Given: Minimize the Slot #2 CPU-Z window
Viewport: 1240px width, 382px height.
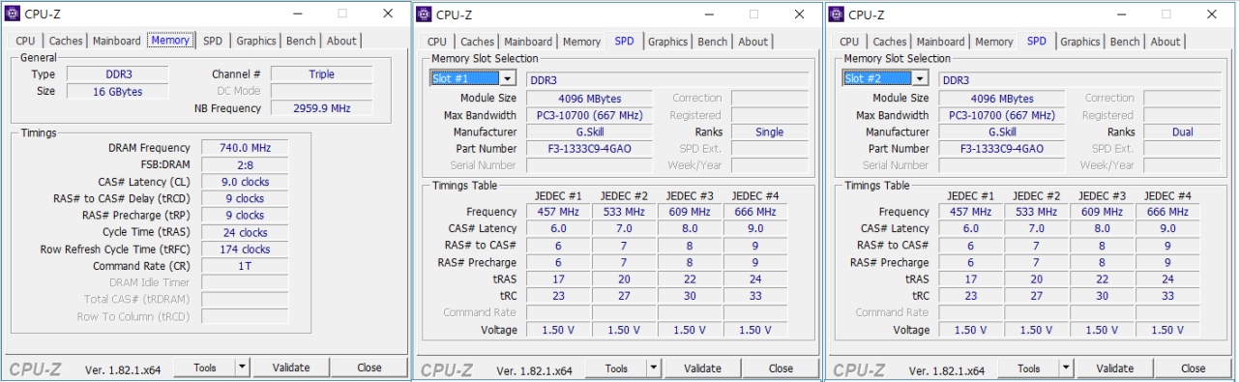Looking at the screenshot, I should 1121,14.
